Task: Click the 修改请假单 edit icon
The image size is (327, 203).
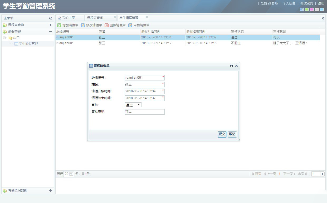Action: pos(83,25)
